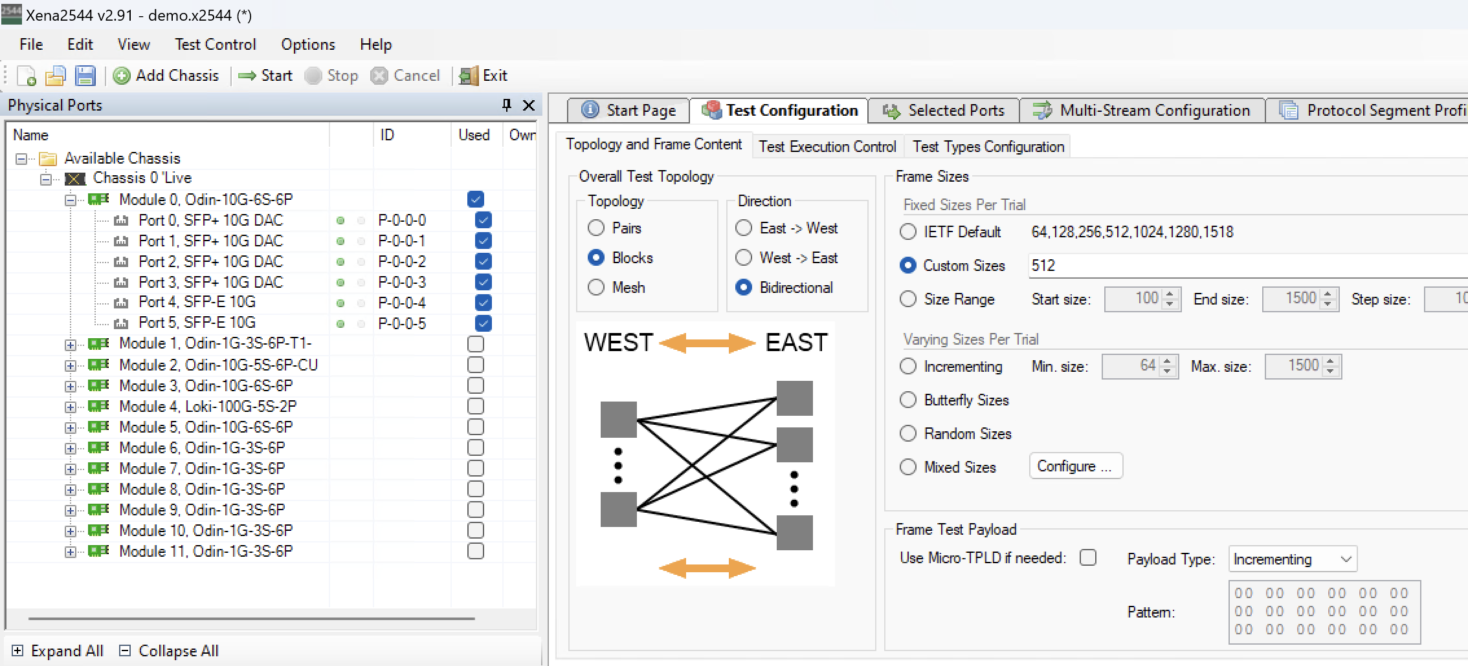The width and height of the screenshot is (1468, 666).
Task: Click the Custom Sizes input field
Action: (x=1248, y=266)
